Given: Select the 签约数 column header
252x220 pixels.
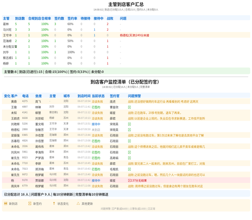Looking at the screenshot, I should click(59, 19).
